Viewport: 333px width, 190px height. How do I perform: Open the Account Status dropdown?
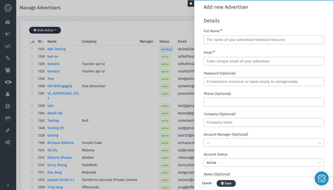[x=263, y=162]
